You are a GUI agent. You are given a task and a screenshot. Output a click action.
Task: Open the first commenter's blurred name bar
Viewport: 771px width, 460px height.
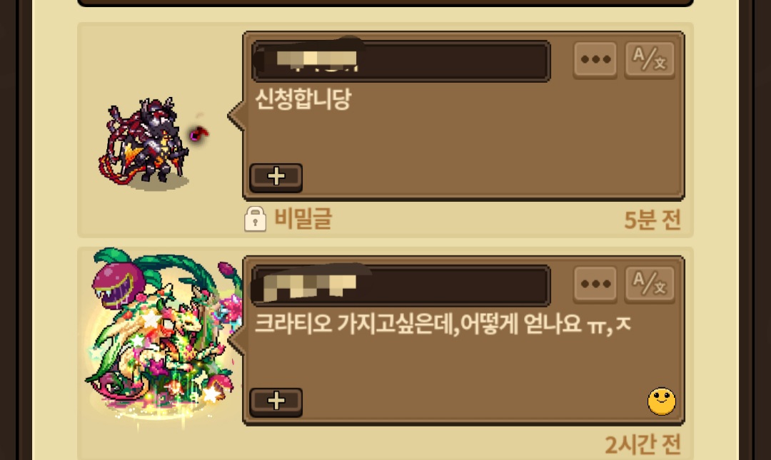point(400,61)
